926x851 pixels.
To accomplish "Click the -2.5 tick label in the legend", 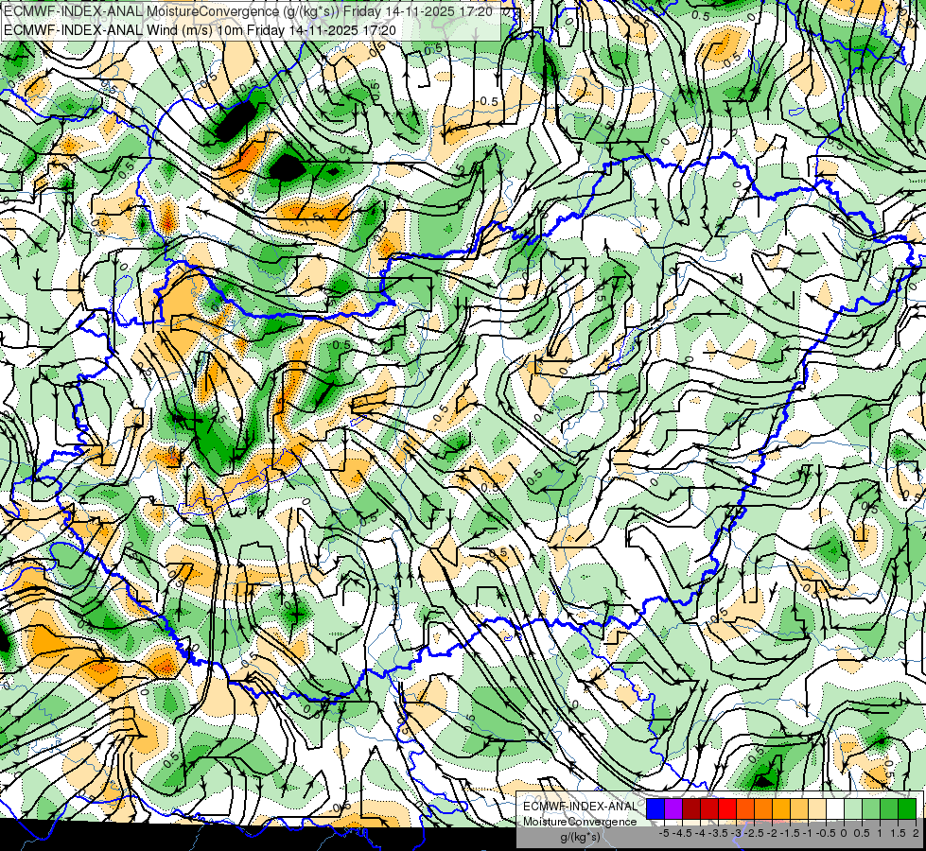I will (x=753, y=833).
